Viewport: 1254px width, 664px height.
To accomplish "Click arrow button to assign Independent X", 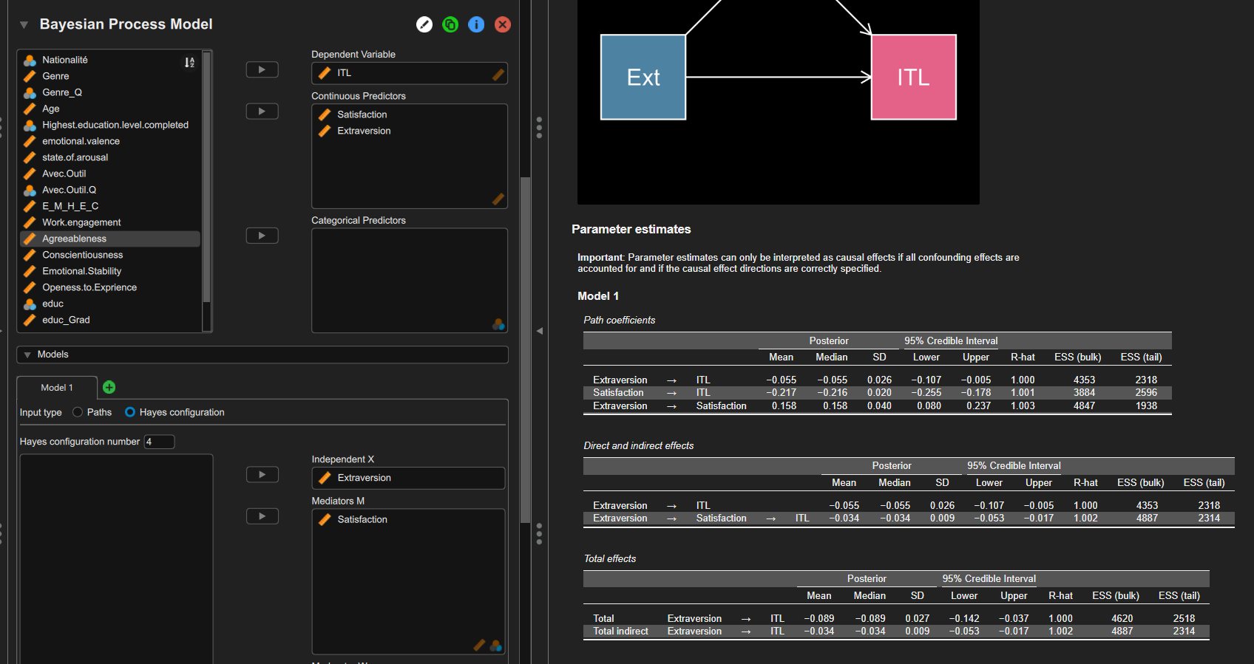I will [262, 475].
